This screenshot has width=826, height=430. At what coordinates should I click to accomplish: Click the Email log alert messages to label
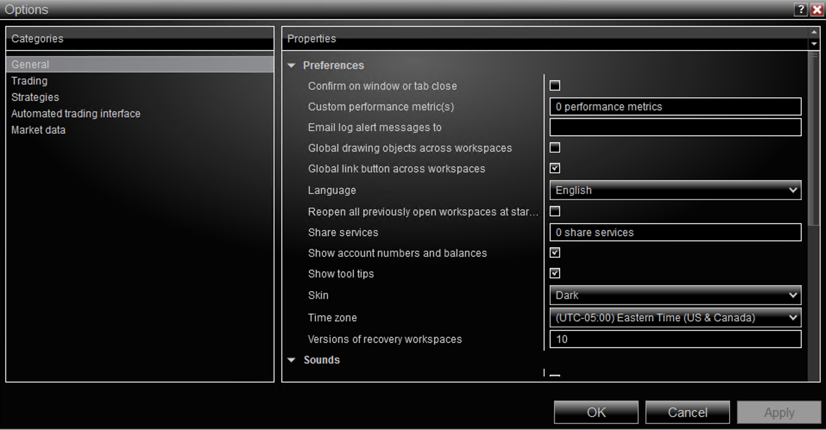[x=375, y=127]
